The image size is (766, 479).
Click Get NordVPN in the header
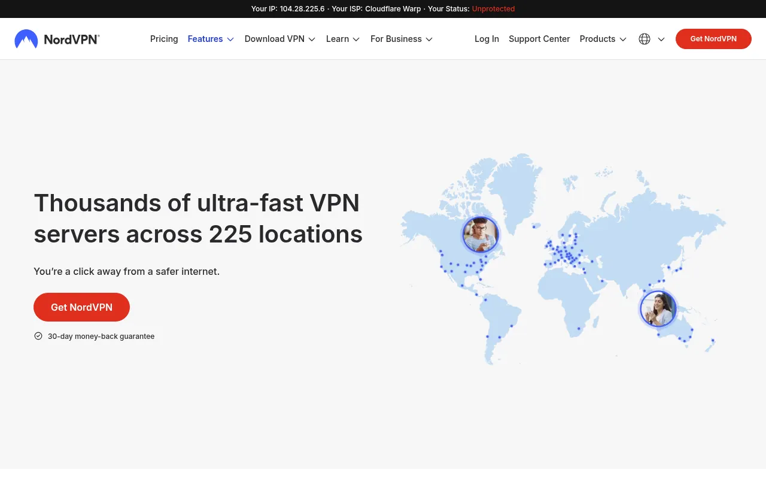click(x=713, y=39)
